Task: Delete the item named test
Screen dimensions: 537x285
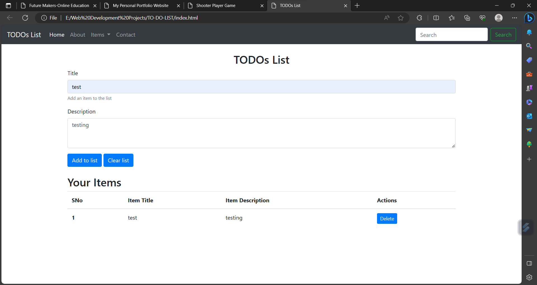Action: coord(387,218)
